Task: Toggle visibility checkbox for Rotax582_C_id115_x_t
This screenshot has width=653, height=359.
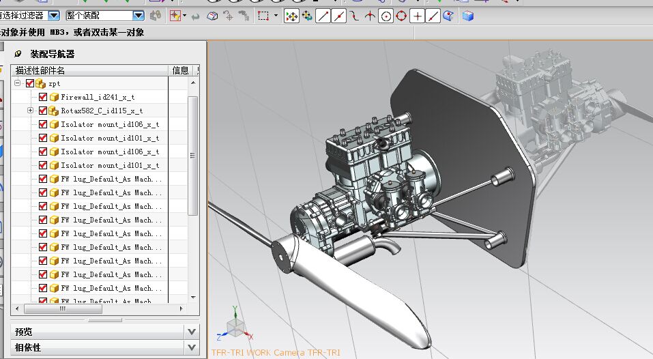Action: pos(43,111)
